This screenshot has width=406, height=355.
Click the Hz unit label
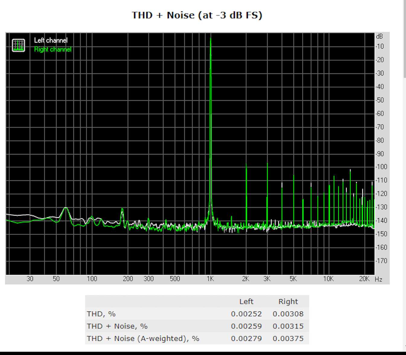click(x=379, y=279)
